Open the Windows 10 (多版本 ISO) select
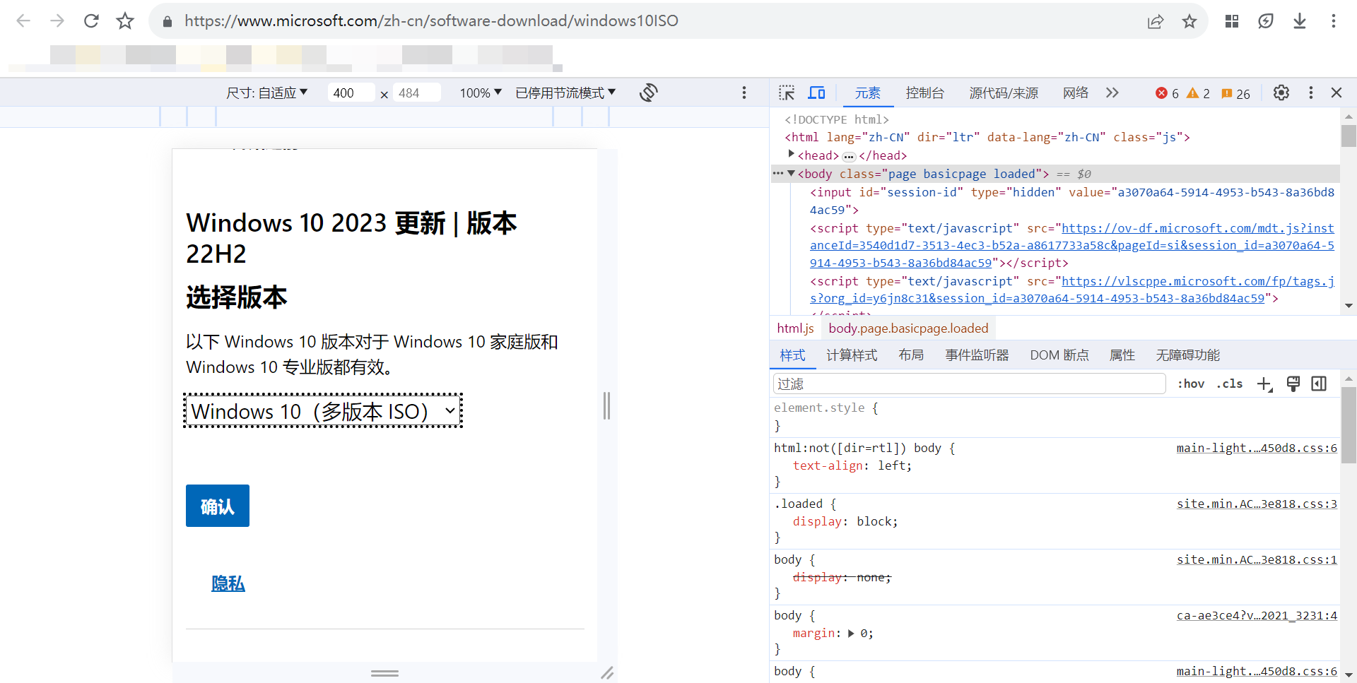The image size is (1357, 683). point(323,410)
